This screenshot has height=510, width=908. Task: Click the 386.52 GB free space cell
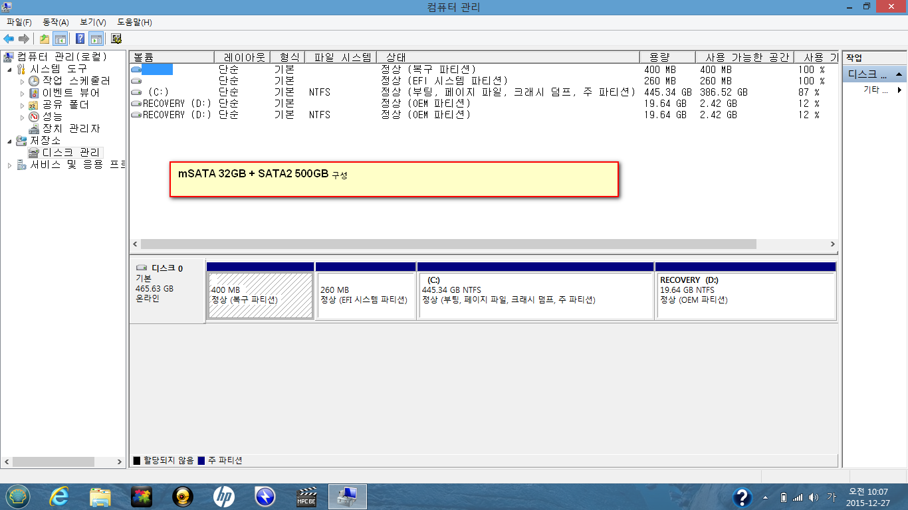tap(724, 92)
